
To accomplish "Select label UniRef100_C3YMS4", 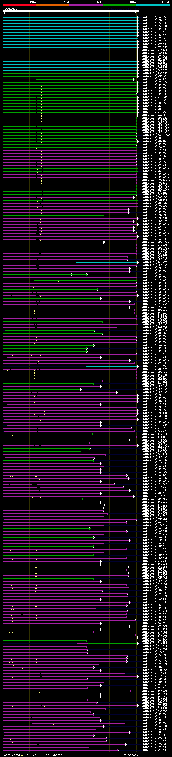I will point(154,218).
